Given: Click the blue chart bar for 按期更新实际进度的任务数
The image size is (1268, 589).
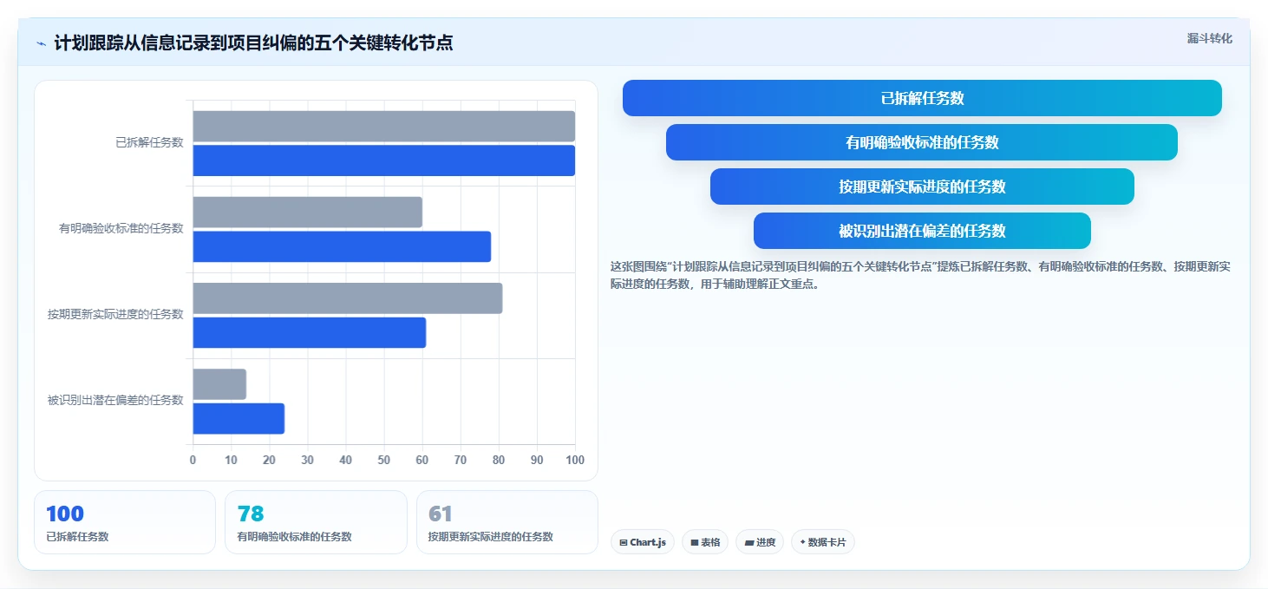Looking at the screenshot, I should pos(309,332).
